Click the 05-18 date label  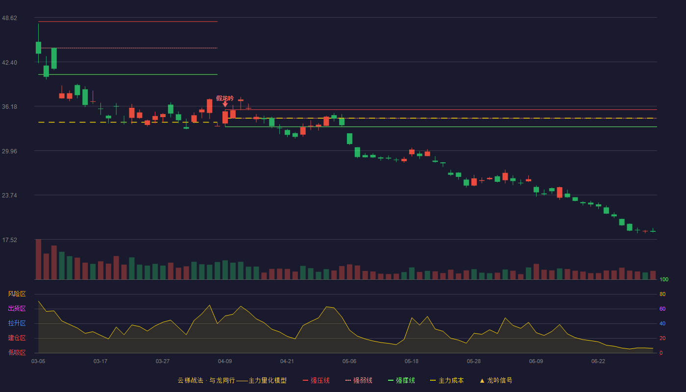[x=412, y=361]
